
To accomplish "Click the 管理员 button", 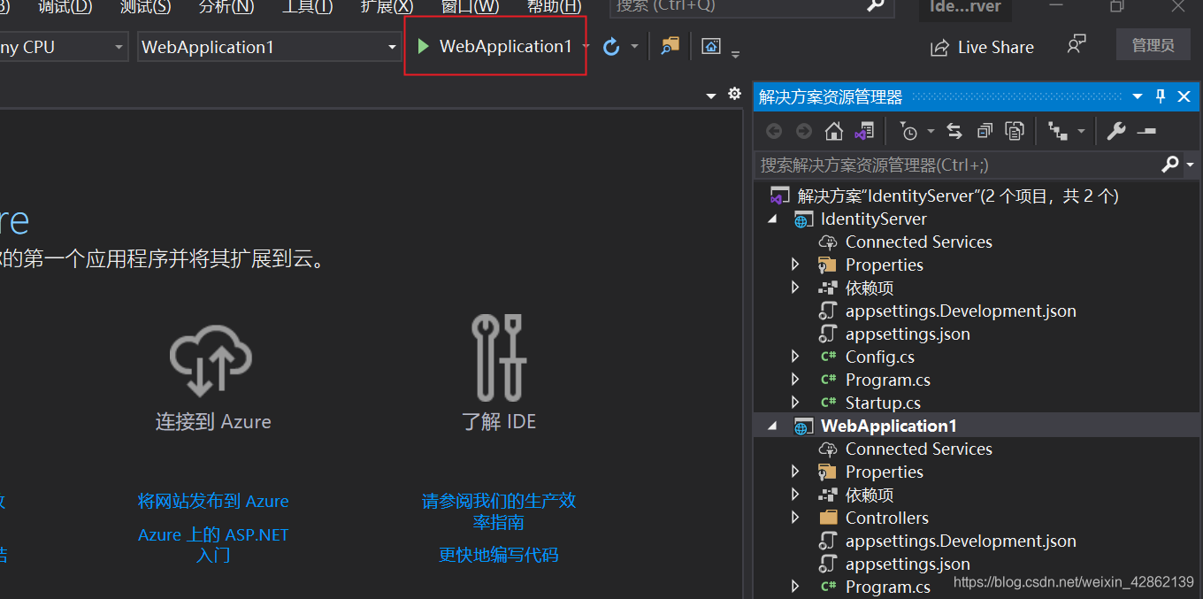I will [1153, 45].
